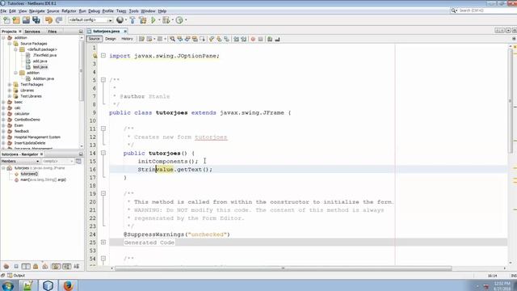Viewport: 517px width, 291px height.
Task: Click the Save All toolbar icon
Action: pyautogui.click(x=36, y=20)
